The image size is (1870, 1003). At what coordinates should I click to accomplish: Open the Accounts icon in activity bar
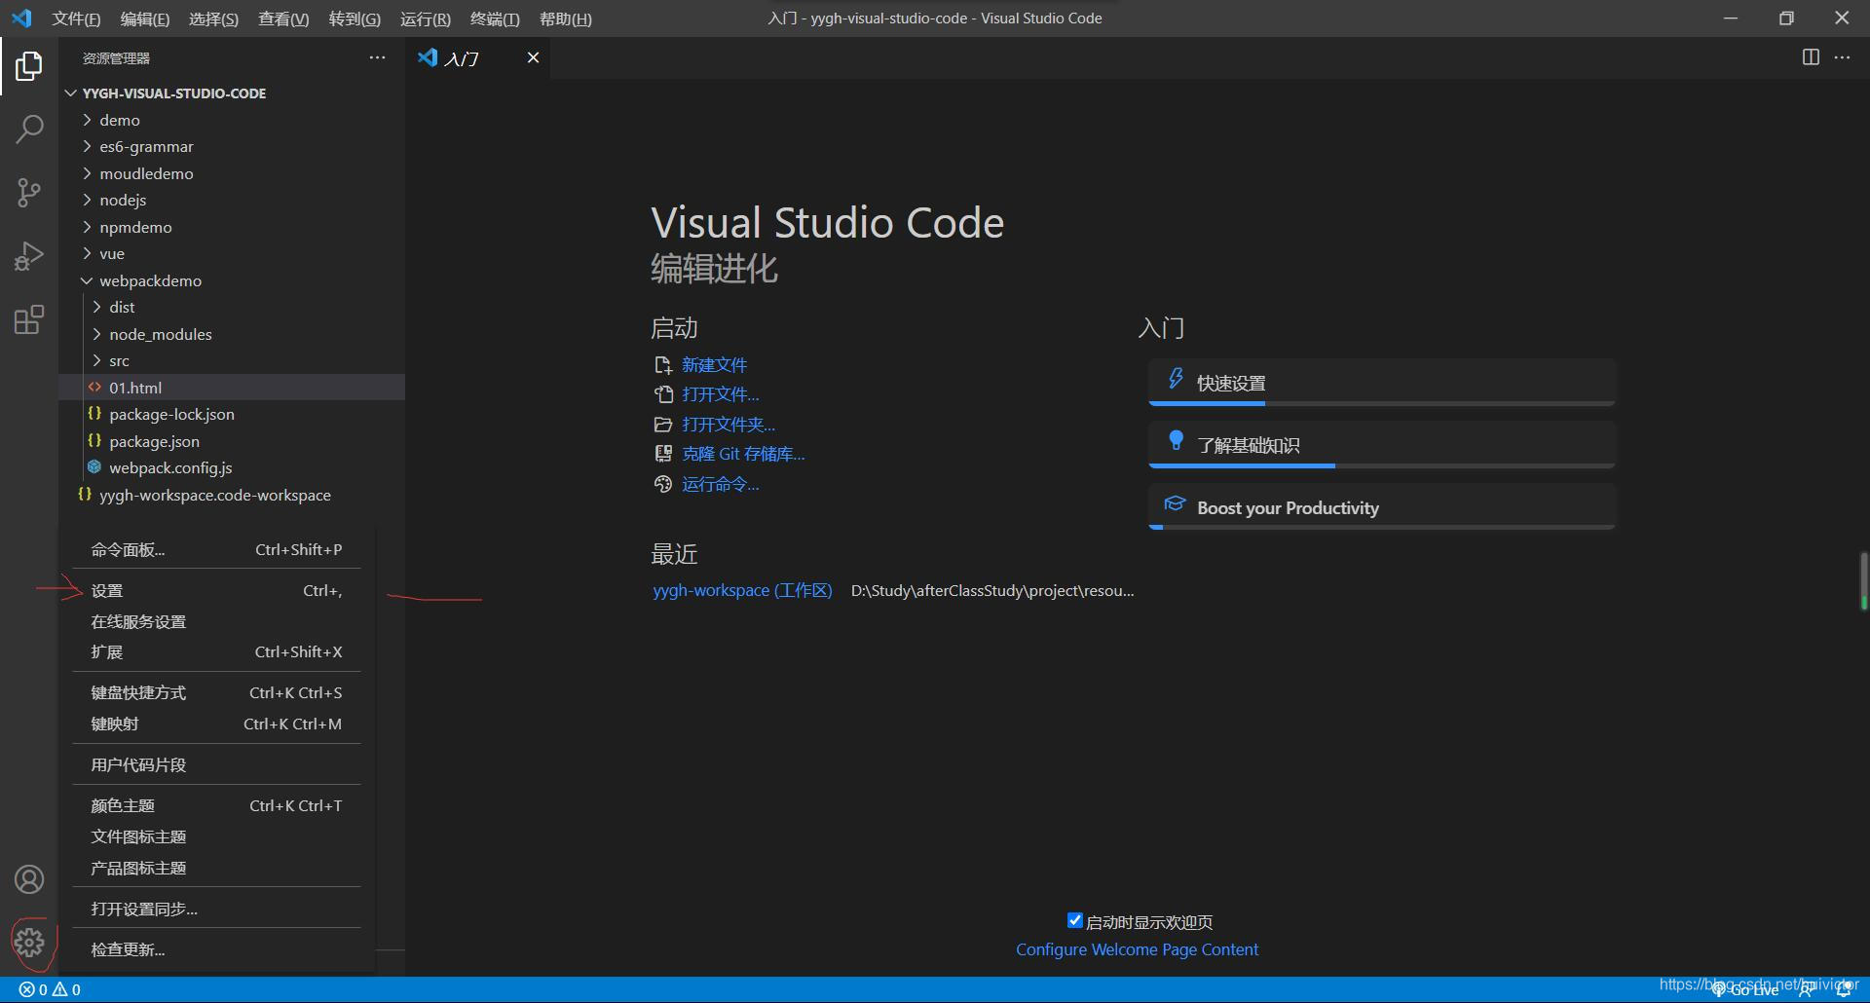coord(29,879)
